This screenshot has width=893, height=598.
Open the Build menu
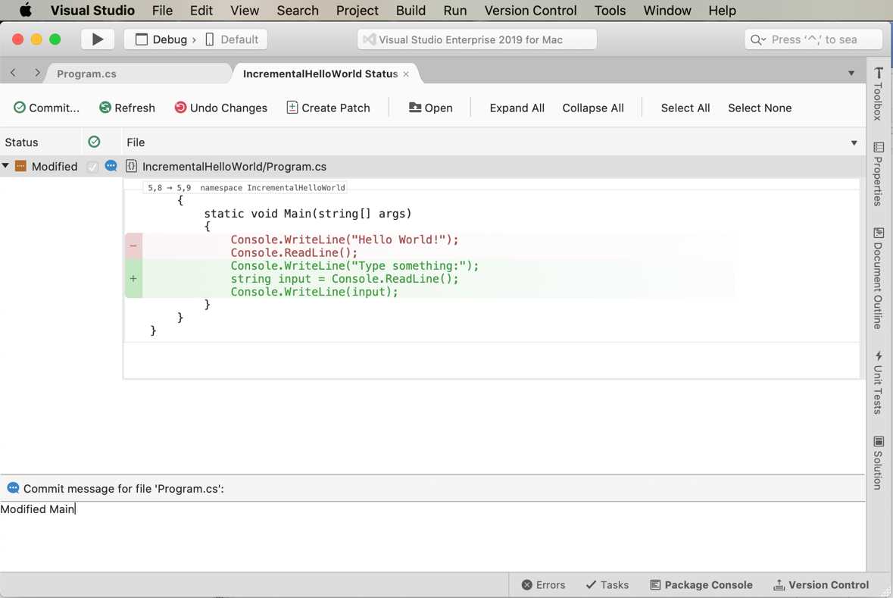coord(411,11)
